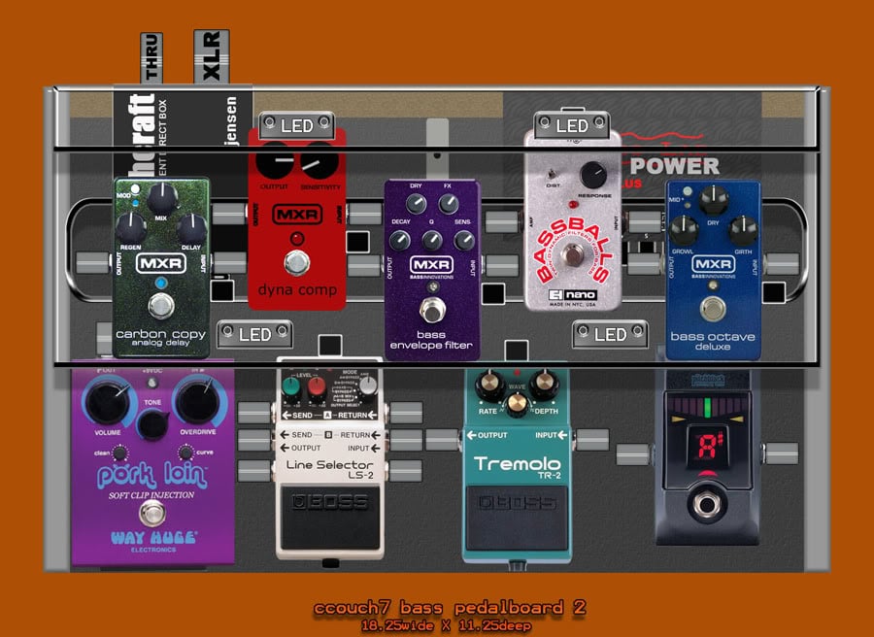Viewport: 874px width, 637px height.
Task: Click the 'ccouch7 bass pedalboard 2' title
Action: click(450, 608)
